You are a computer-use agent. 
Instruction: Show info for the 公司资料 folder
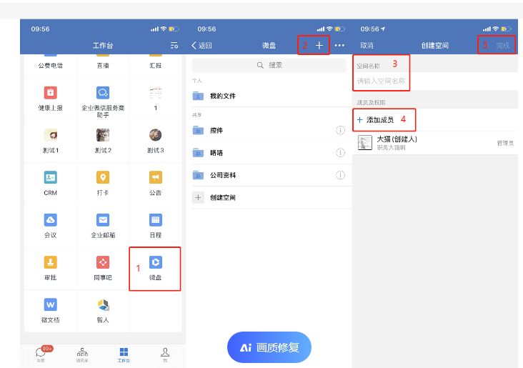(x=341, y=175)
